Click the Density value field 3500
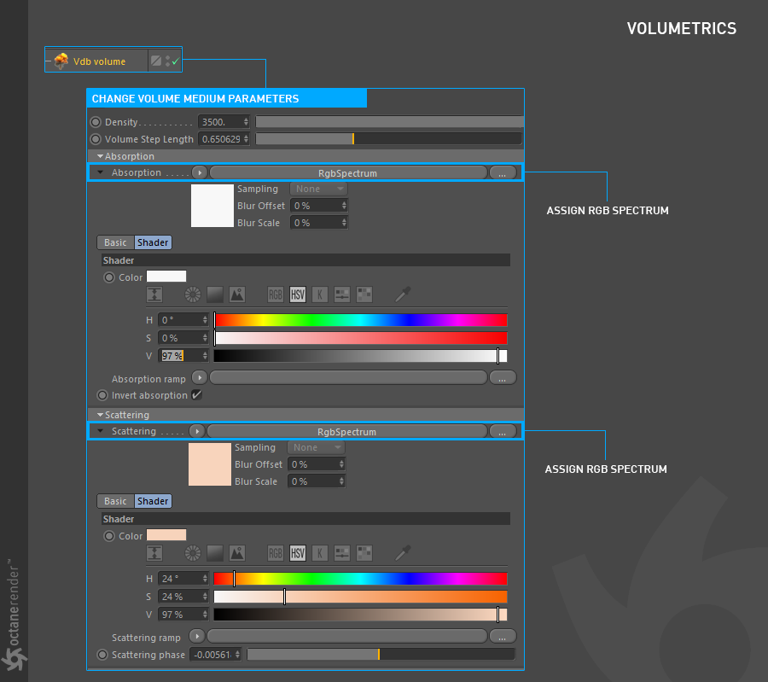This screenshot has height=682, width=768. (224, 122)
